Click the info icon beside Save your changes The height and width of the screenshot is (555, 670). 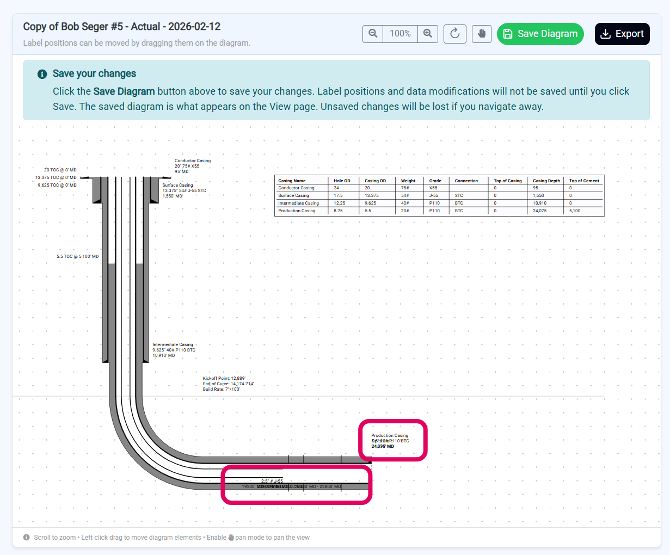point(42,74)
